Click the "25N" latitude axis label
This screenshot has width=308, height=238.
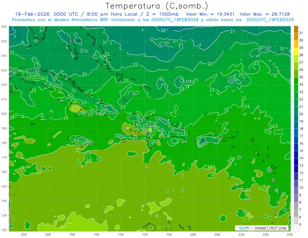tap(4, 41)
